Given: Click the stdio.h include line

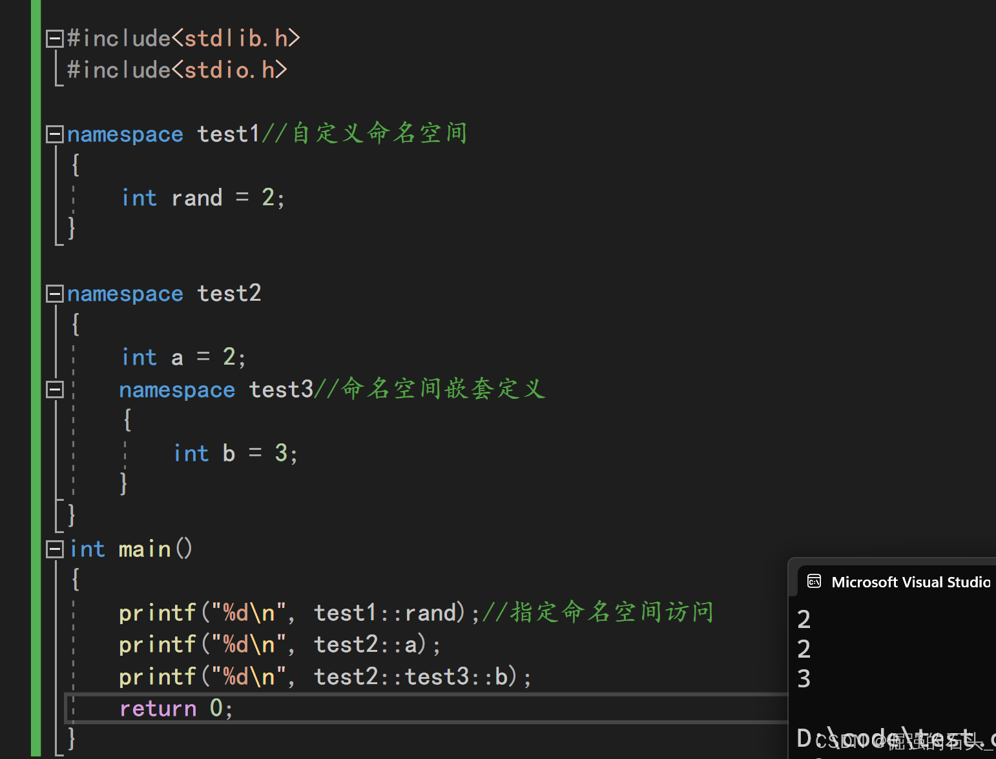Looking at the screenshot, I should click(x=177, y=70).
